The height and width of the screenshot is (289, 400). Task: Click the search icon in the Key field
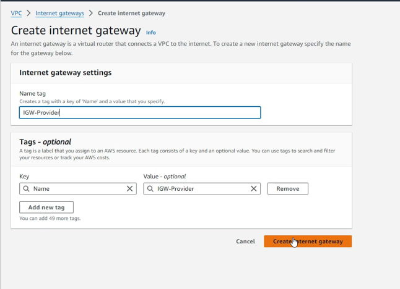tap(27, 189)
